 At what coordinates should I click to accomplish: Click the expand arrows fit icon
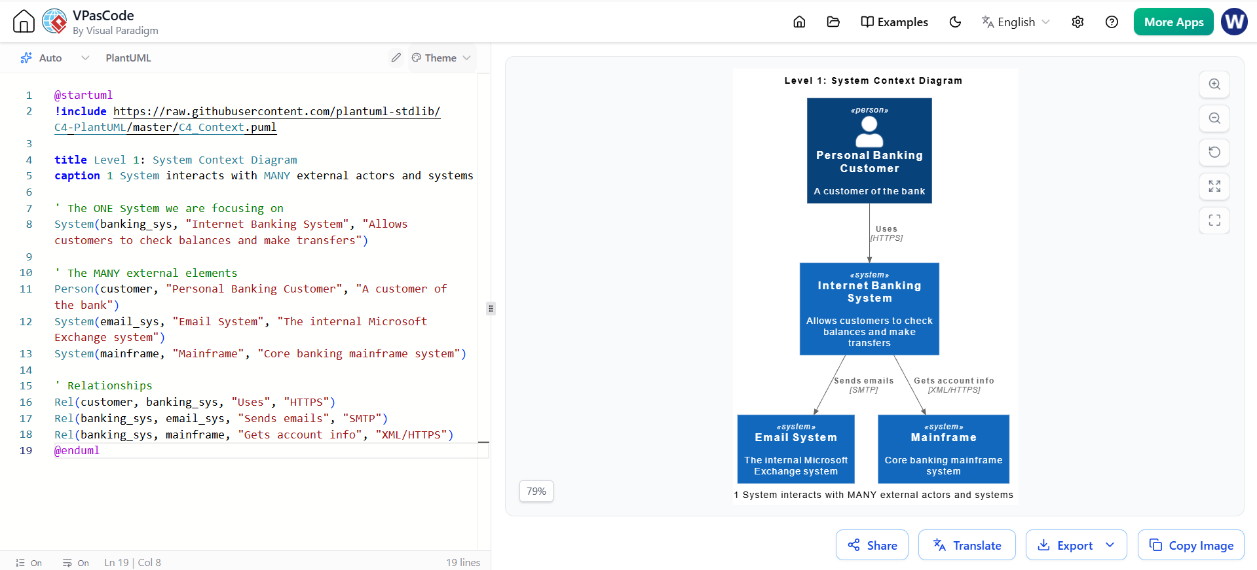click(x=1214, y=187)
